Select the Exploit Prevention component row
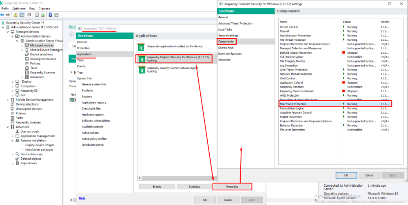This screenshot has height=205, width=408. point(335,117)
